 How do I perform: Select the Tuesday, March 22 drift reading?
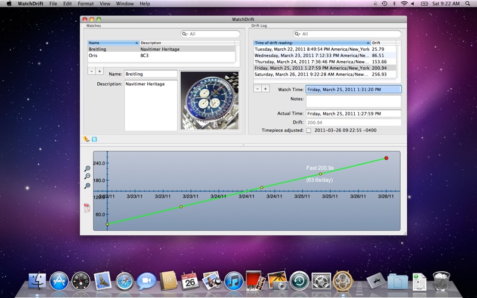pos(324,49)
